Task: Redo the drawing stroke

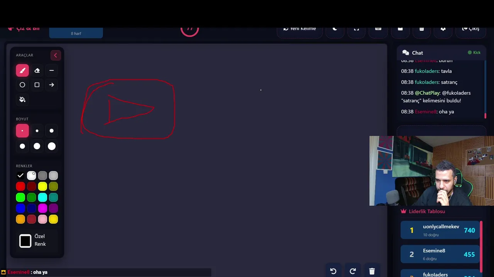Action: click(353, 271)
